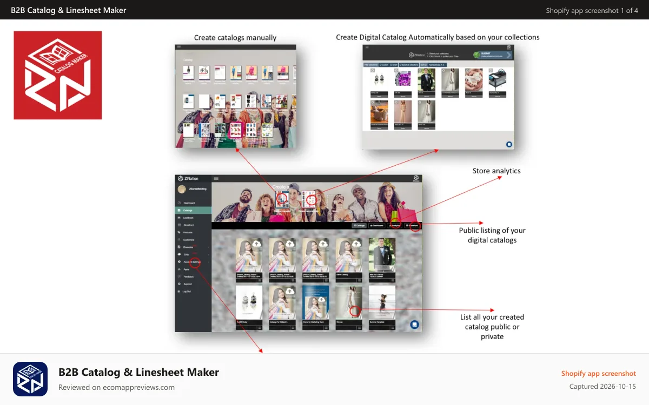
Task: Tick checkbox on the tuxedo man collection
Action: pyautogui.click(x=420, y=70)
